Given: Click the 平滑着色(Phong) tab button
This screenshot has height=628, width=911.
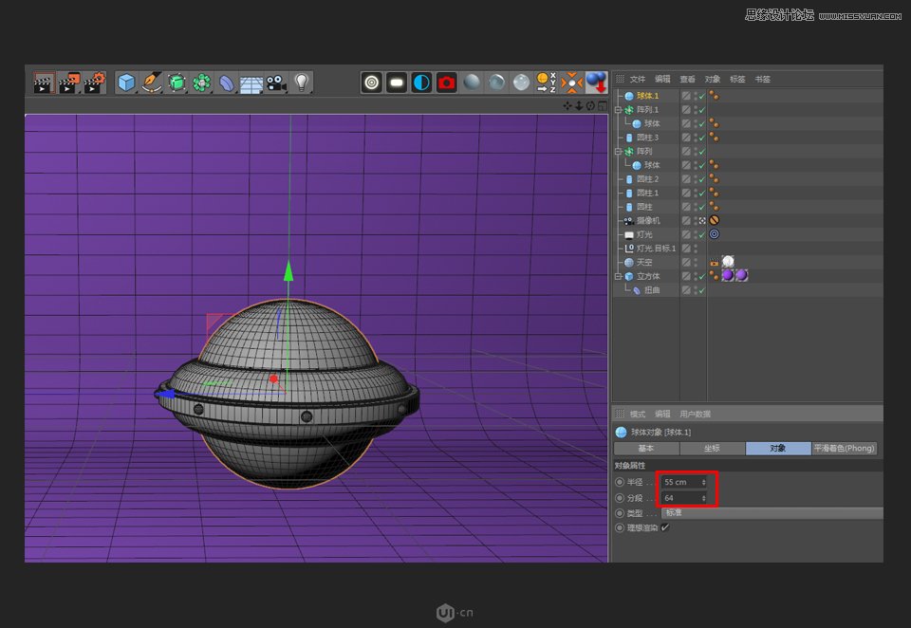Looking at the screenshot, I should point(845,448).
